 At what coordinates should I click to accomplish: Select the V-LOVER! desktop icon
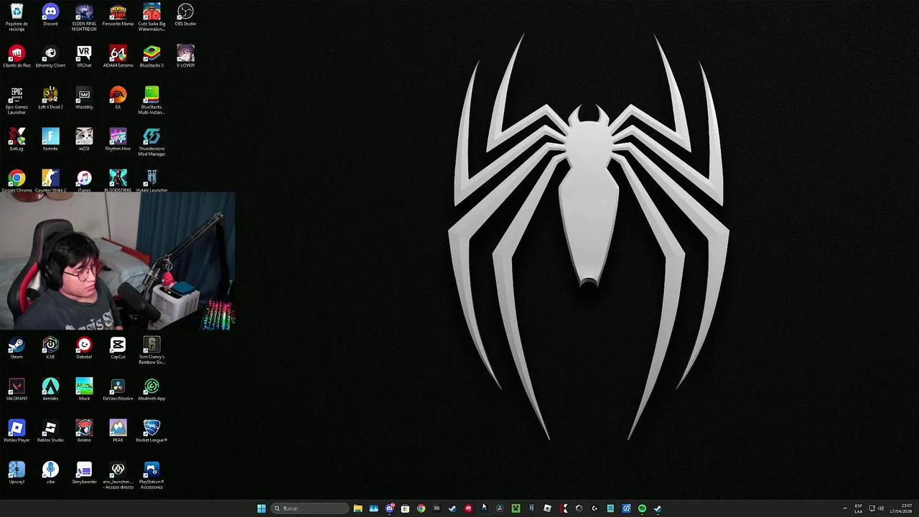point(185,57)
